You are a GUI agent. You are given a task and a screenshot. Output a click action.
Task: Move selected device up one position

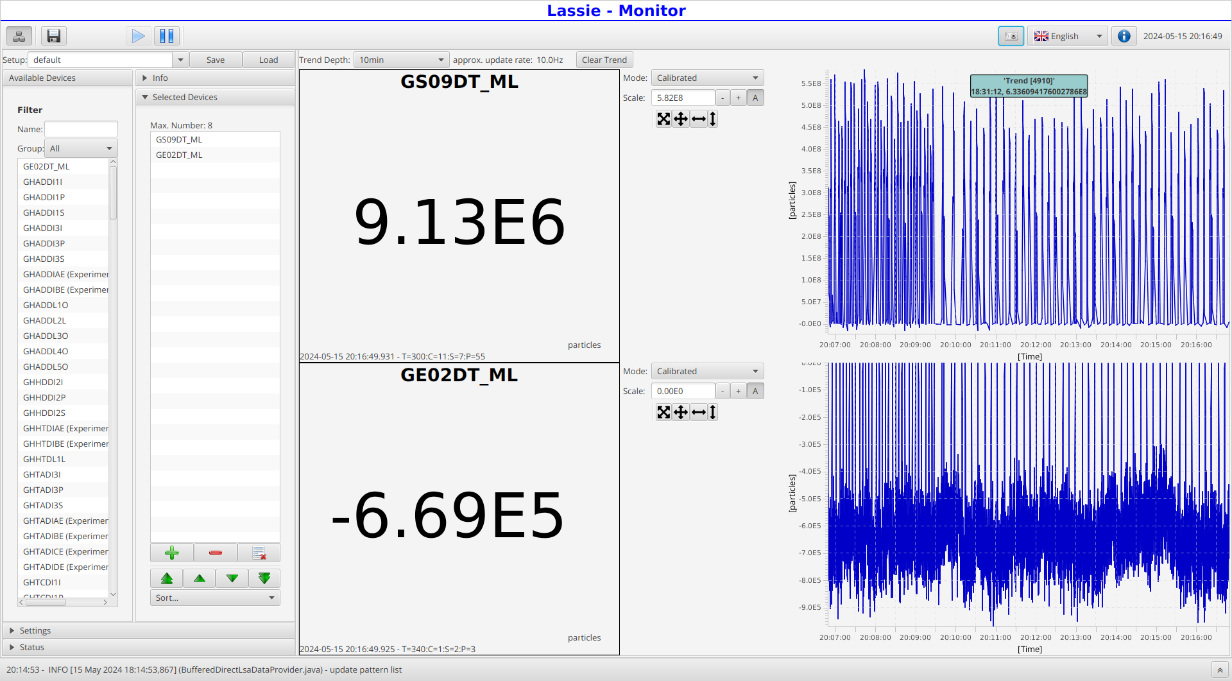point(200,578)
